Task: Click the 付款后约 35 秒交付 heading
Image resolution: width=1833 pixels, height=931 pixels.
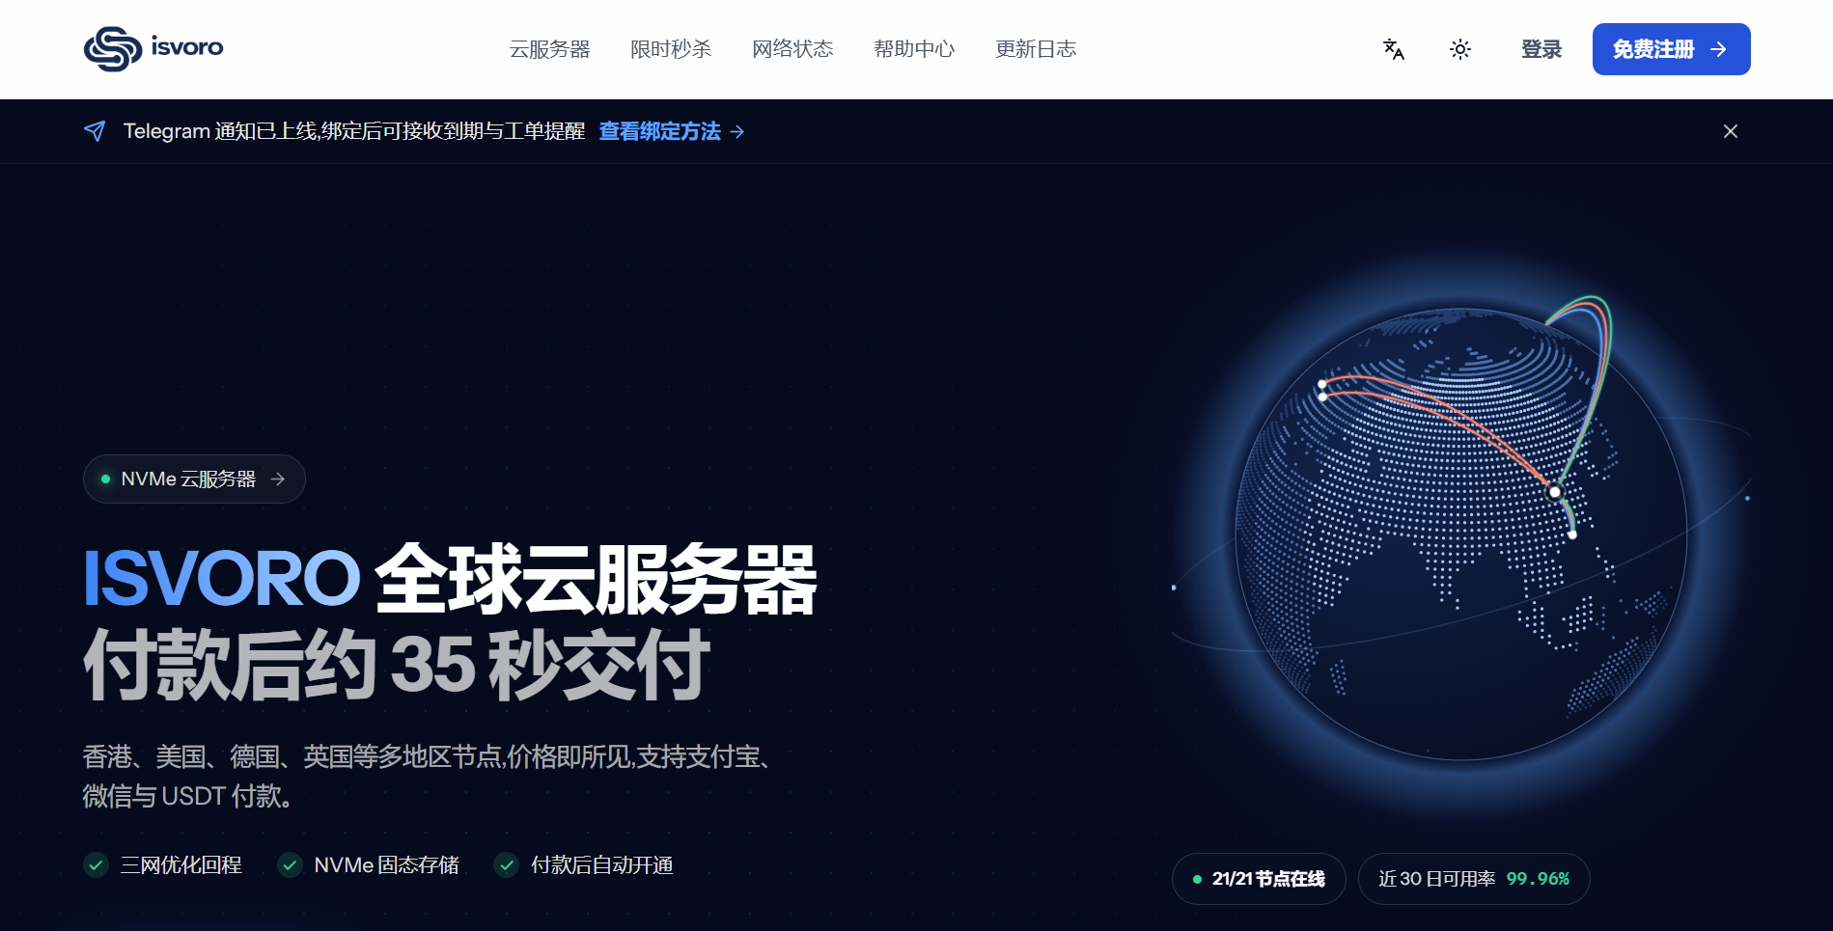Action: tap(397, 665)
